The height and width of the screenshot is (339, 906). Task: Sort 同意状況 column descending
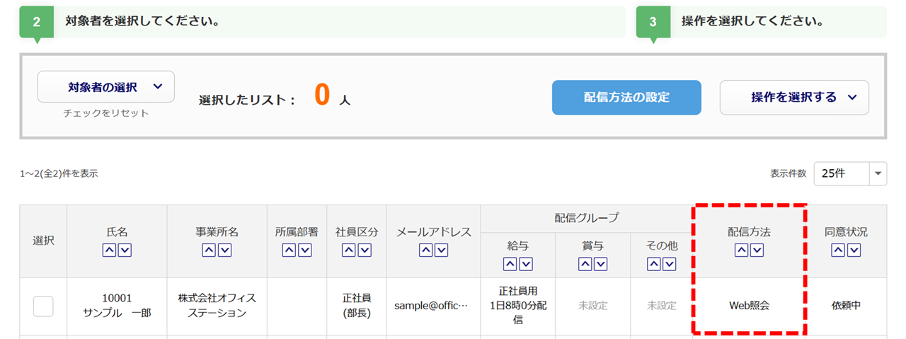click(x=854, y=250)
